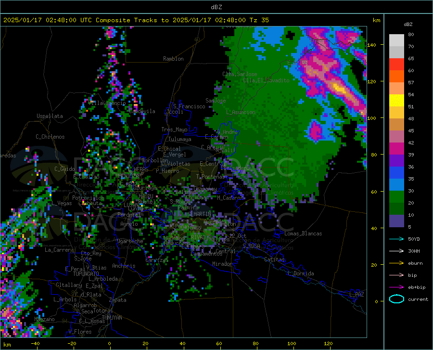Click the white 30HM arrow in legend
The image size is (433, 350).
coord(396,251)
